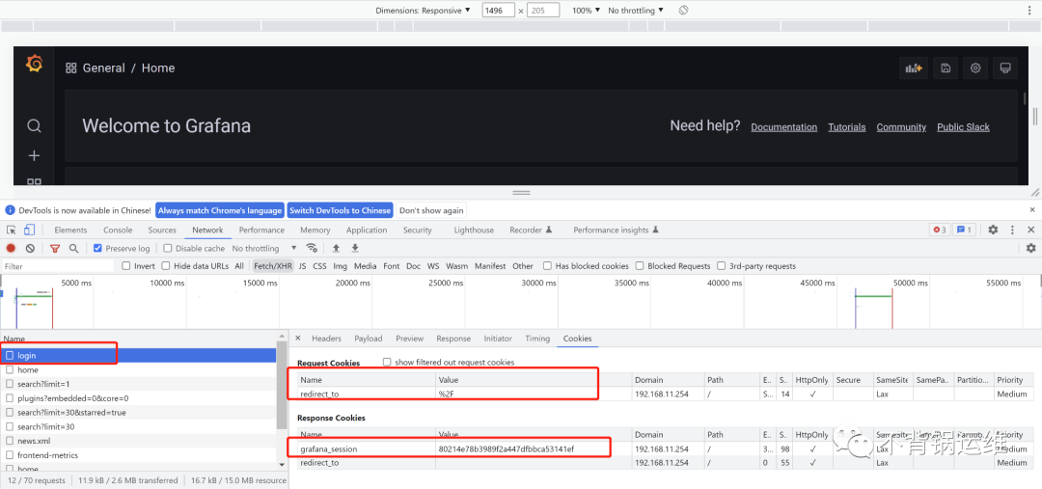Click the red record network log button
Screen dimensions: 1042x489
coord(12,248)
